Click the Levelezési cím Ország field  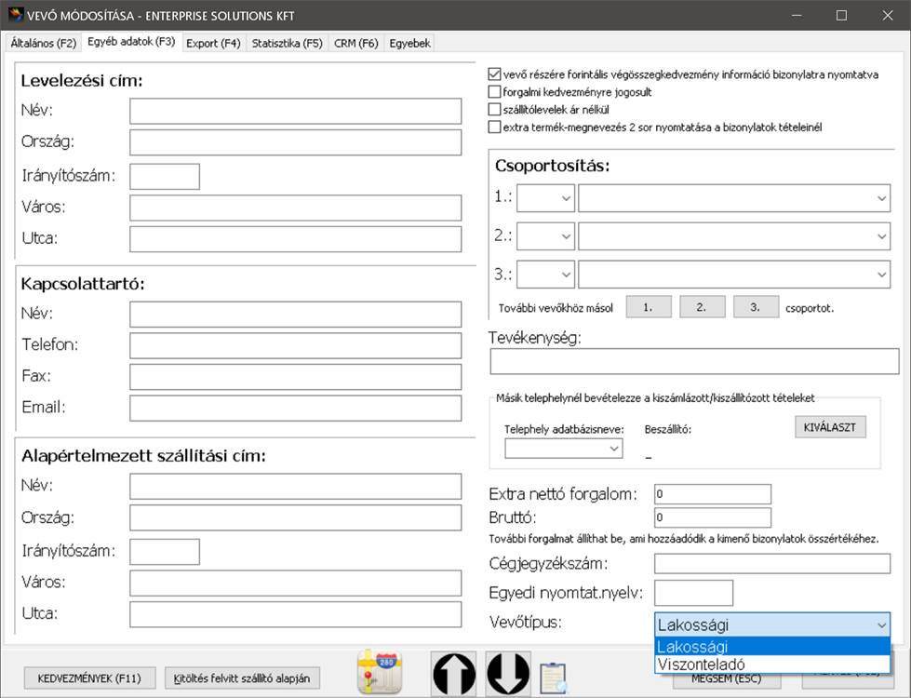click(x=295, y=142)
